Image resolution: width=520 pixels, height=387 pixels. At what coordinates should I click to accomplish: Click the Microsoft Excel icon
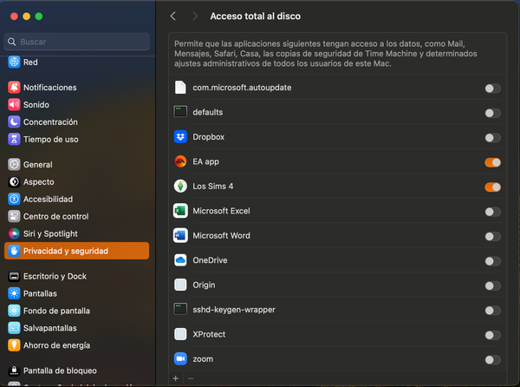click(x=180, y=211)
